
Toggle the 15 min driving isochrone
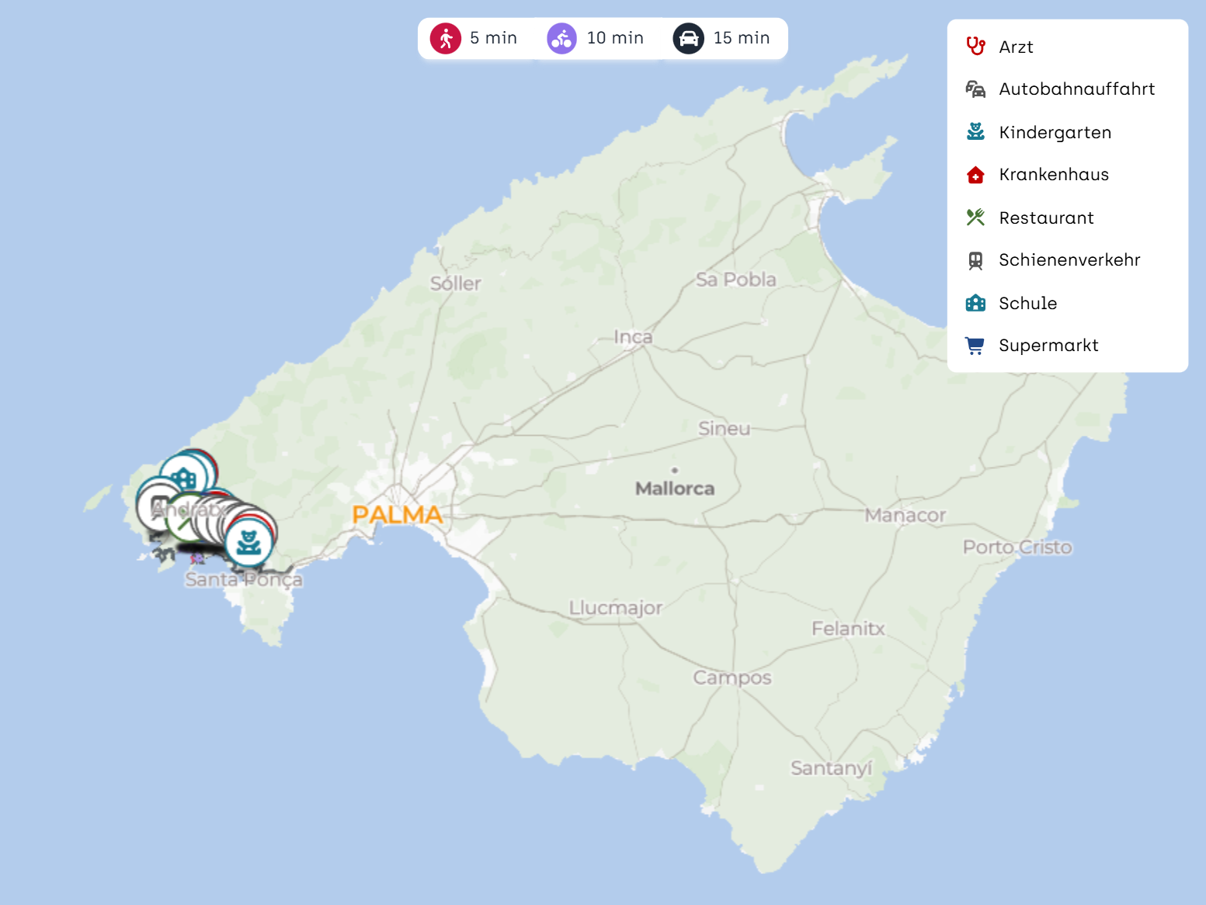721,38
